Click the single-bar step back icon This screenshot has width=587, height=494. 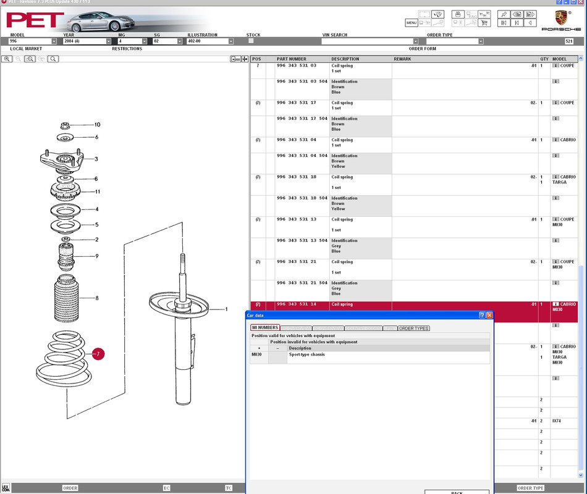point(517,23)
